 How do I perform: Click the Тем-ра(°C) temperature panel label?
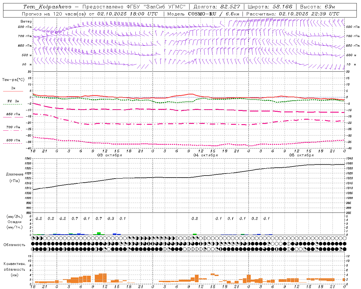pyautogui.click(x=13, y=80)
